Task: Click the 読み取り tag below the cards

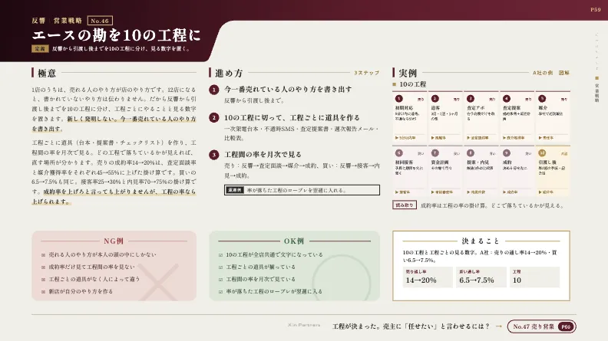Action: (405, 205)
